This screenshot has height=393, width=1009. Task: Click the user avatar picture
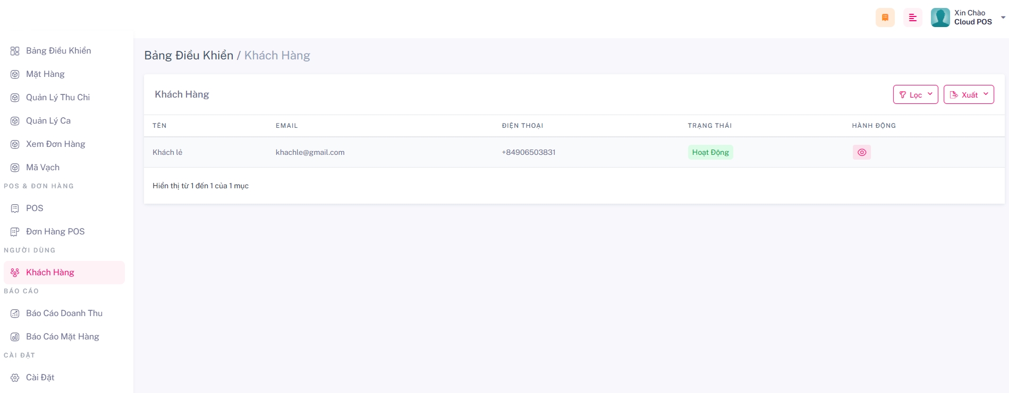[x=940, y=18]
